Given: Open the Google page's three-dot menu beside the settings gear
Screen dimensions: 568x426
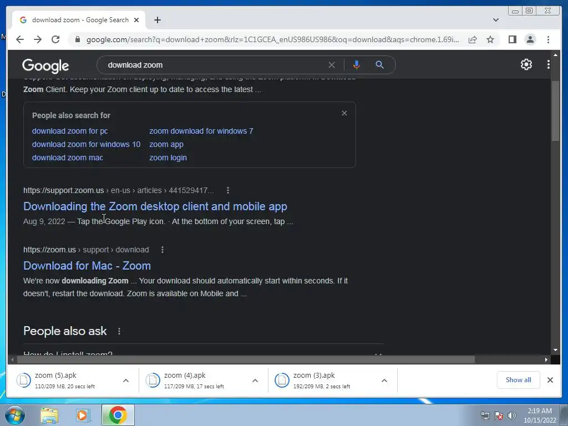Looking at the screenshot, I should [x=549, y=64].
